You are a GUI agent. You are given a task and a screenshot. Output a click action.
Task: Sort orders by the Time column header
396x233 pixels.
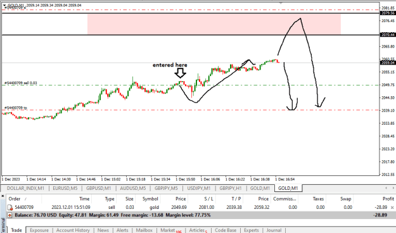pos(84,199)
